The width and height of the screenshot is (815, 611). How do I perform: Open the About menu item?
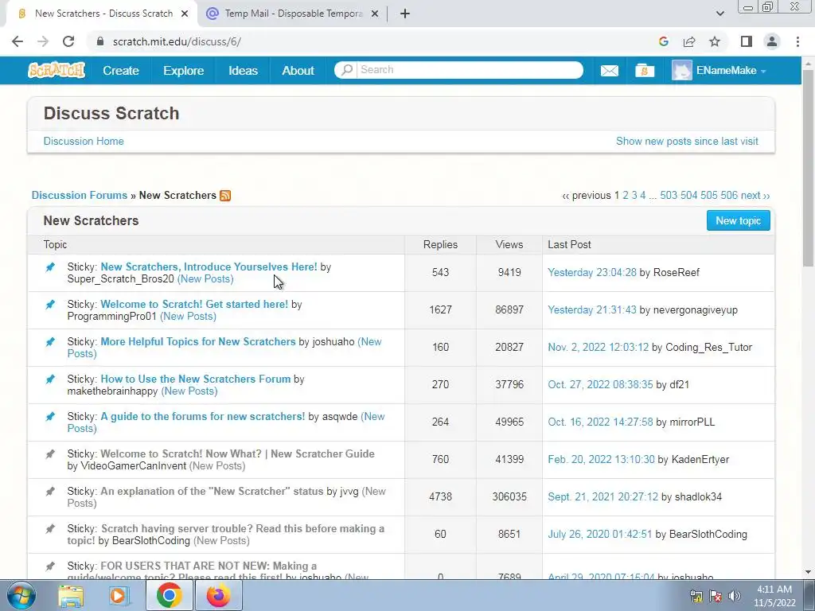pyautogui.click(x=298, y=70)
